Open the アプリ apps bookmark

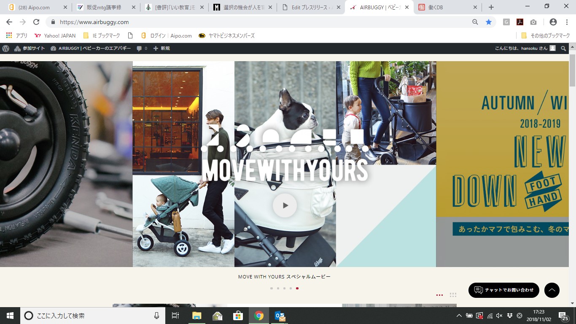17,36
